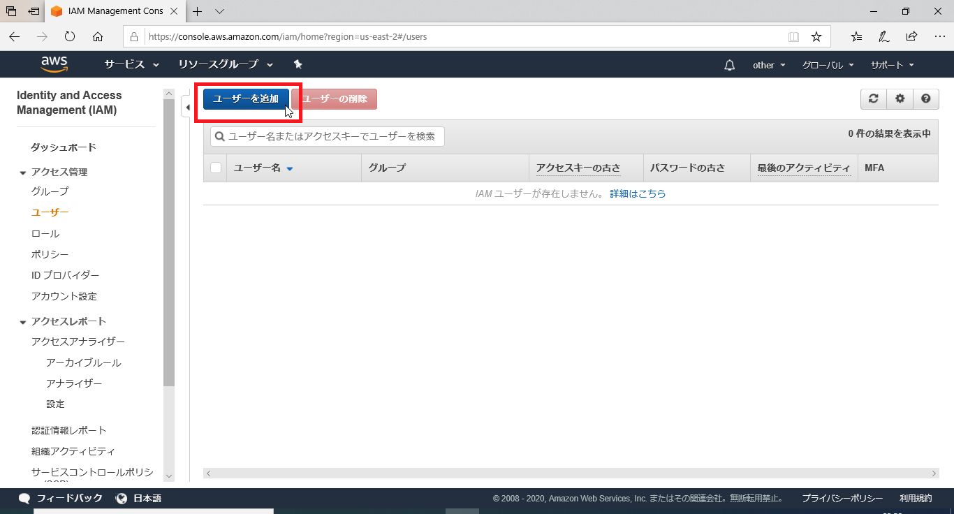
Task: Refresh the IAM users list
Action: 873,98
